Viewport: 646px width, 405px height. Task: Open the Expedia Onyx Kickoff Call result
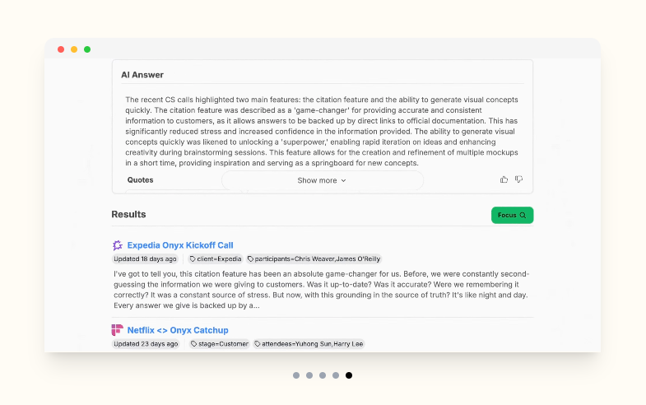click(x=180, y=245)
